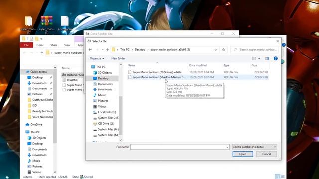
Task: Select Music in dialog navigation tree
Action: tap(102, 95)
